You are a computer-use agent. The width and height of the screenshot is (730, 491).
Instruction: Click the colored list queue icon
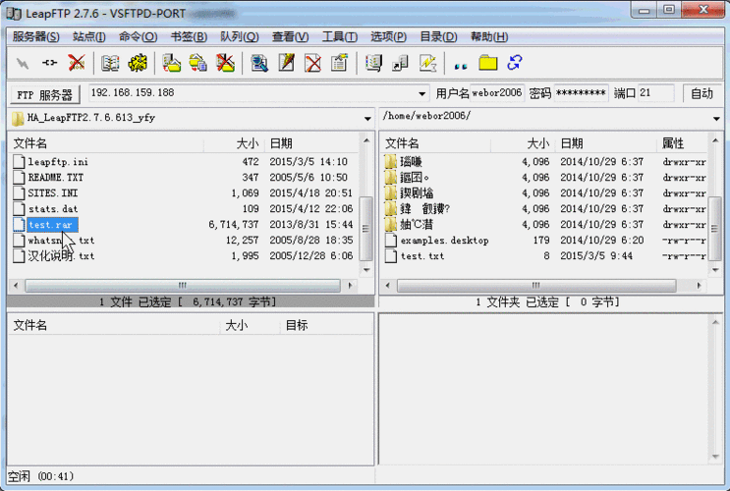coord(373,63)
